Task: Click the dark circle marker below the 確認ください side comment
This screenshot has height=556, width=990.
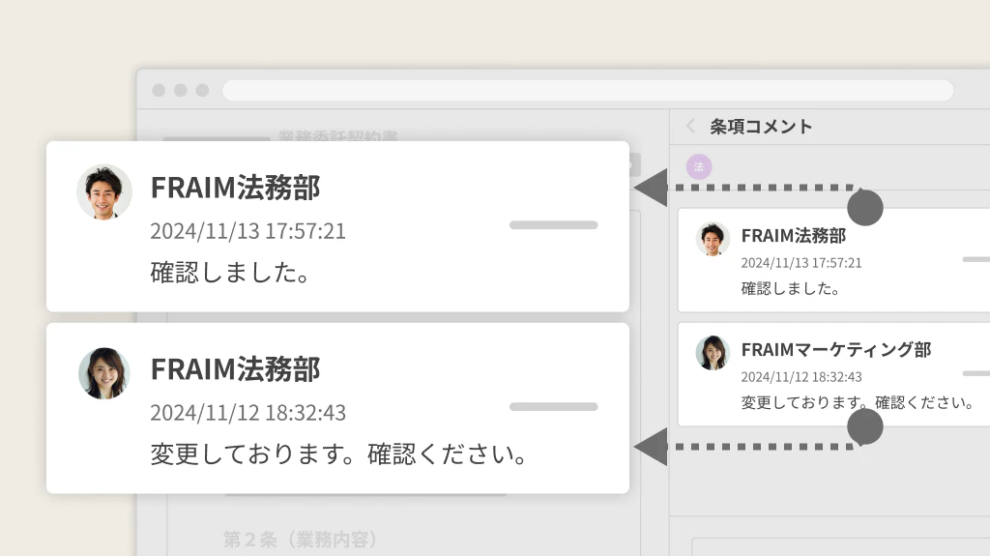Action: pyautogui.click(x=864, y=426)
